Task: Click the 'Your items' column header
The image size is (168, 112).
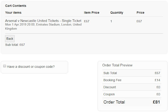Action: [x=13, y=13]
